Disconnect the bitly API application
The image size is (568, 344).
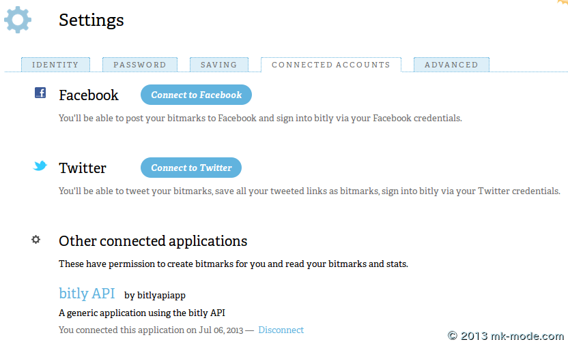point(281,330)
